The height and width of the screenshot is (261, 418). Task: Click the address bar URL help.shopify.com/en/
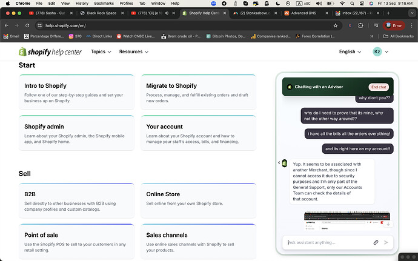65,25
